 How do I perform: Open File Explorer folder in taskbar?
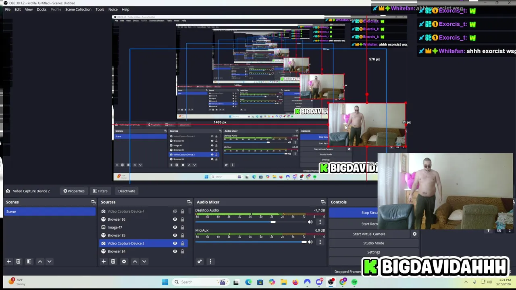(x=284, y=282)
